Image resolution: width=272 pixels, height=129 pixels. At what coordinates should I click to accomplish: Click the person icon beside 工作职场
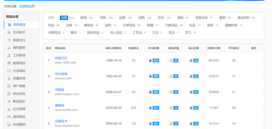[9, 55]
